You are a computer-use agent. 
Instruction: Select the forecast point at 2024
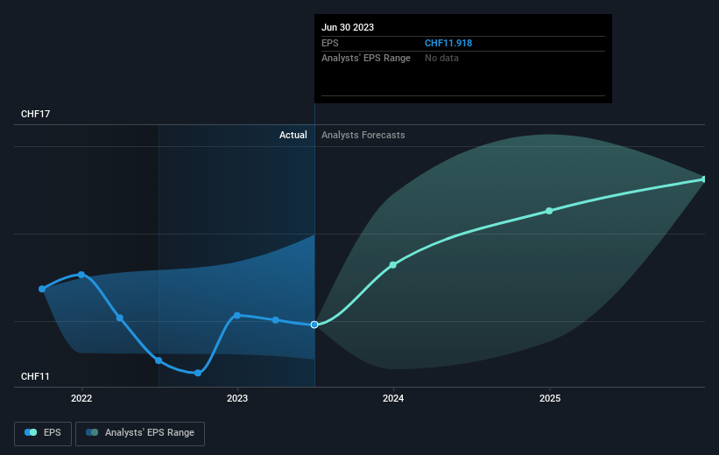click(x=393, y=265)
